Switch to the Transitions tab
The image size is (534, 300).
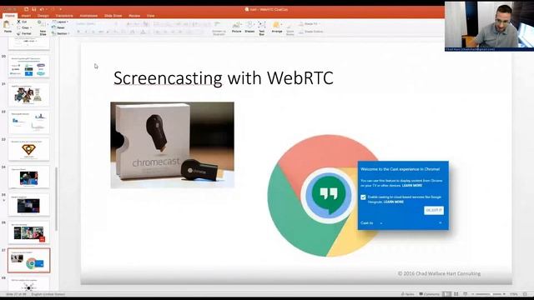click(x=64, y=16)
